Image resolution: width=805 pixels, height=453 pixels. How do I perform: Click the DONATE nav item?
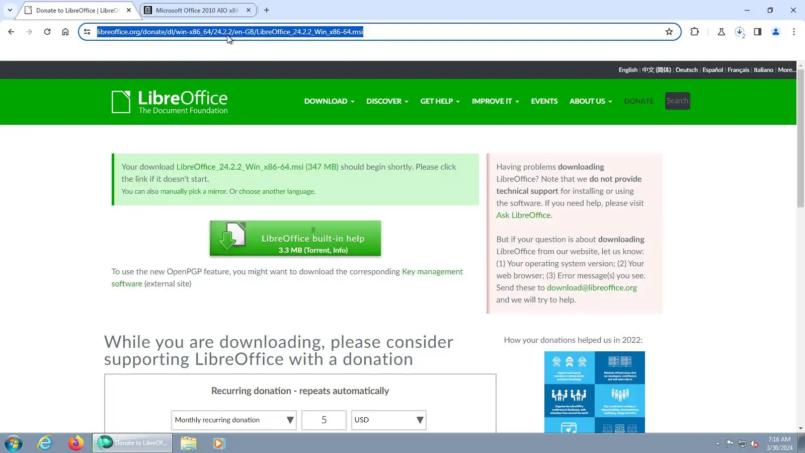(638, 101)
